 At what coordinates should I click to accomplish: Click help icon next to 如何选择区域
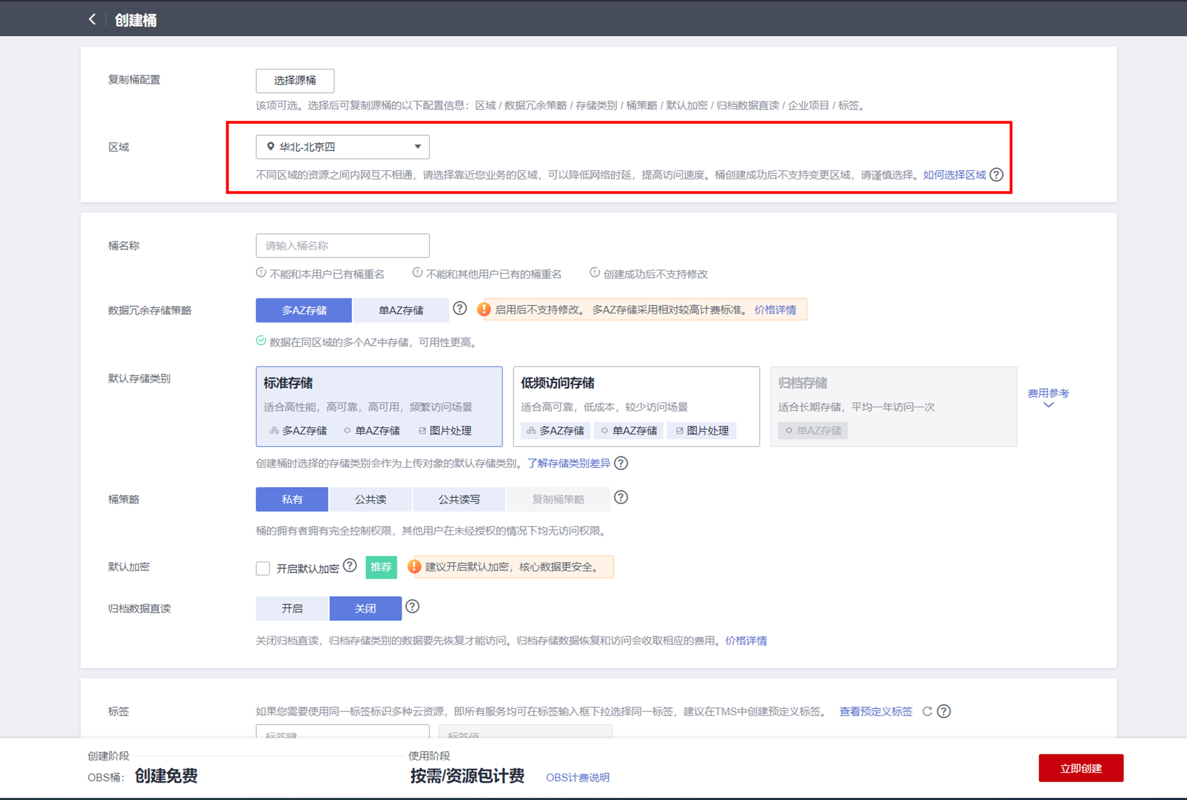click(996, 175)
